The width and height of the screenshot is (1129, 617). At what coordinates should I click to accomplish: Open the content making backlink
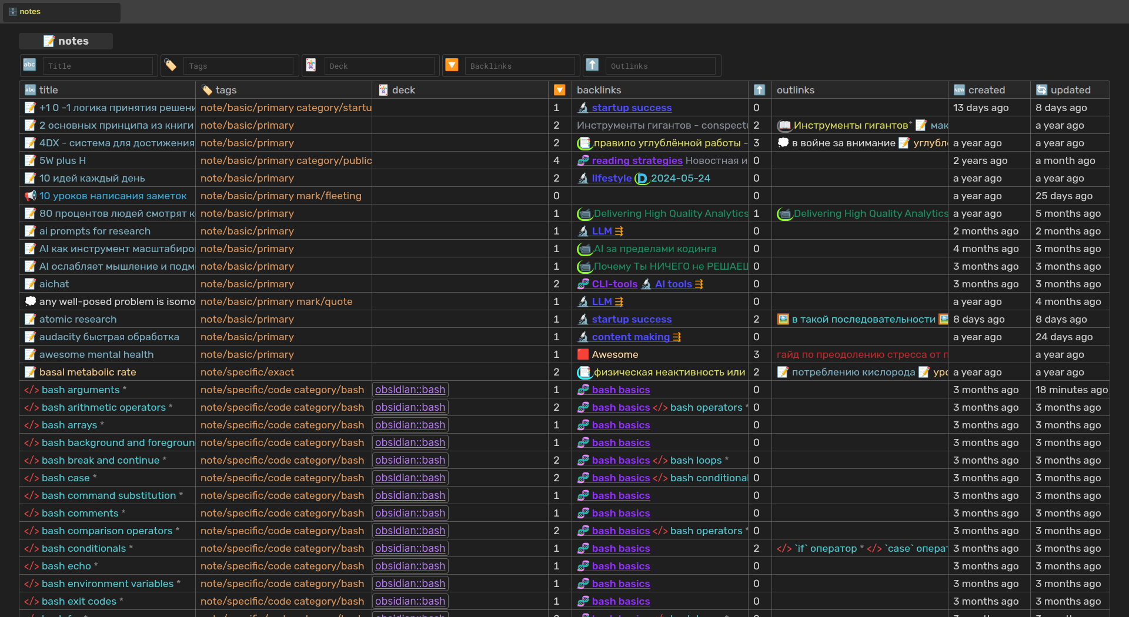click(630, 337)
